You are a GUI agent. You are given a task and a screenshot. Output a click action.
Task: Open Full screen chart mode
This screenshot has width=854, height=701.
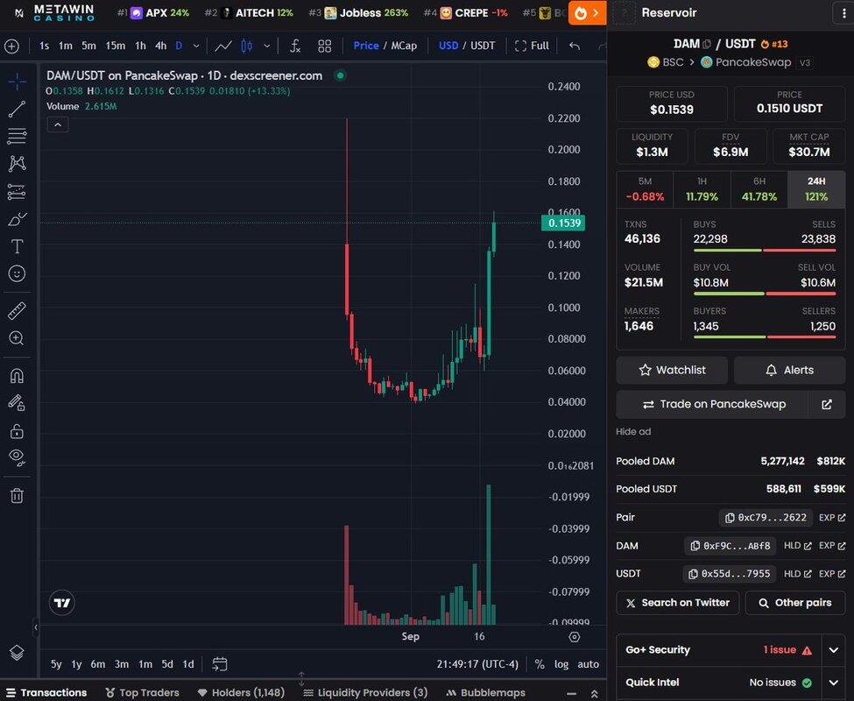(x=533, y=46)
